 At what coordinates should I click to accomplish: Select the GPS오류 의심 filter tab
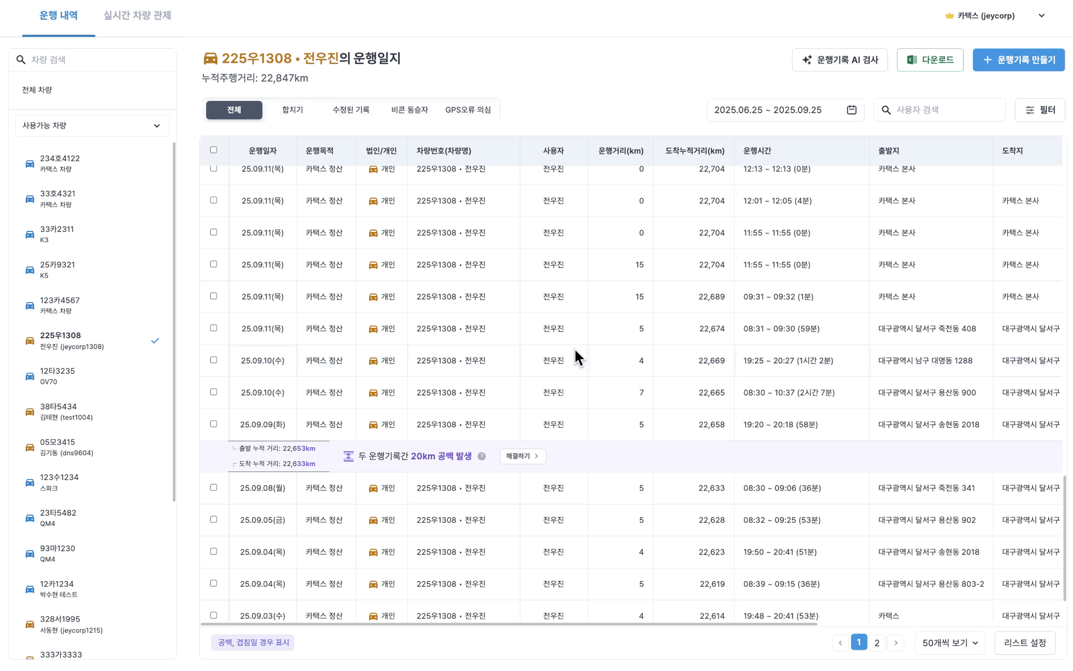coord(468,110)
